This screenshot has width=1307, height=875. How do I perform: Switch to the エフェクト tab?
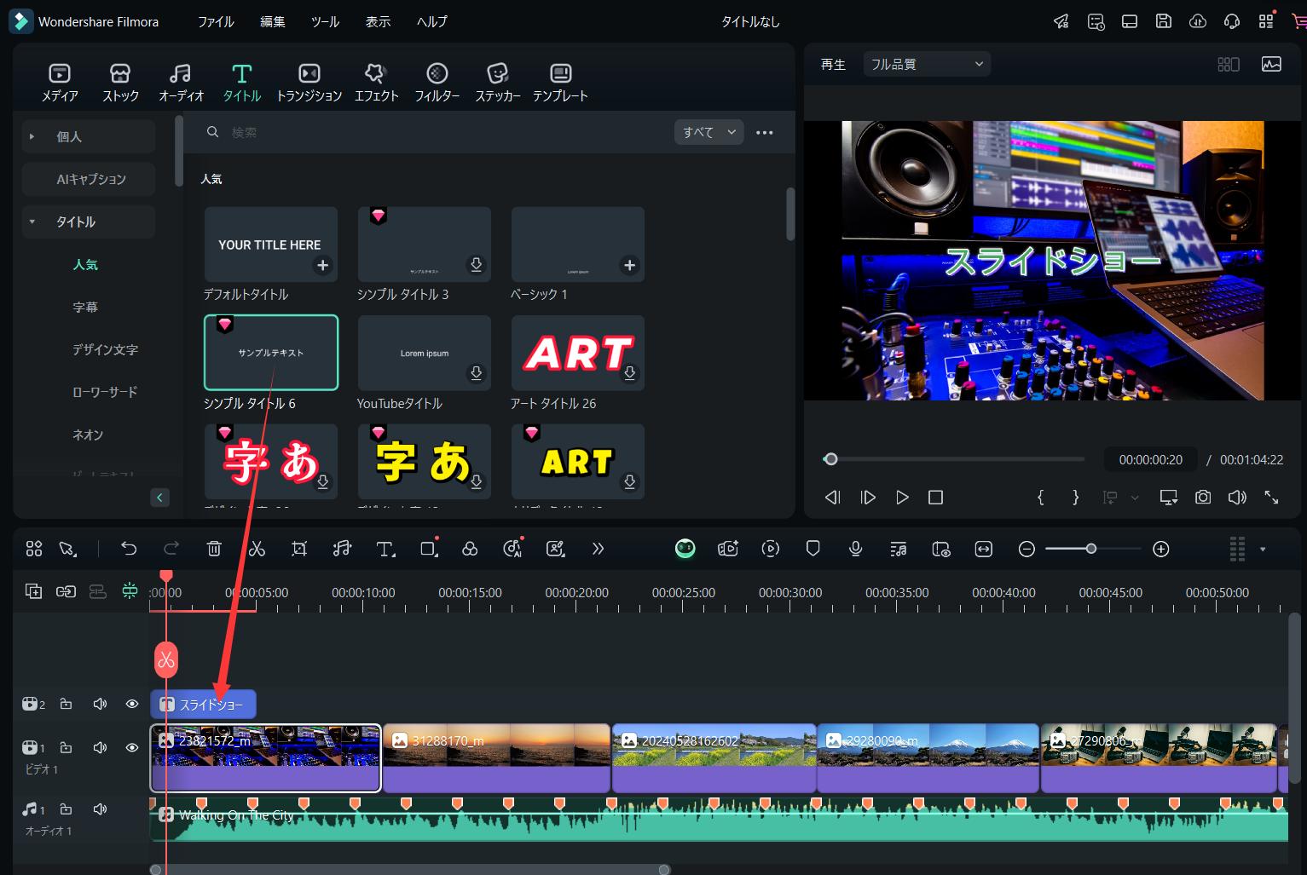point(376,83)
